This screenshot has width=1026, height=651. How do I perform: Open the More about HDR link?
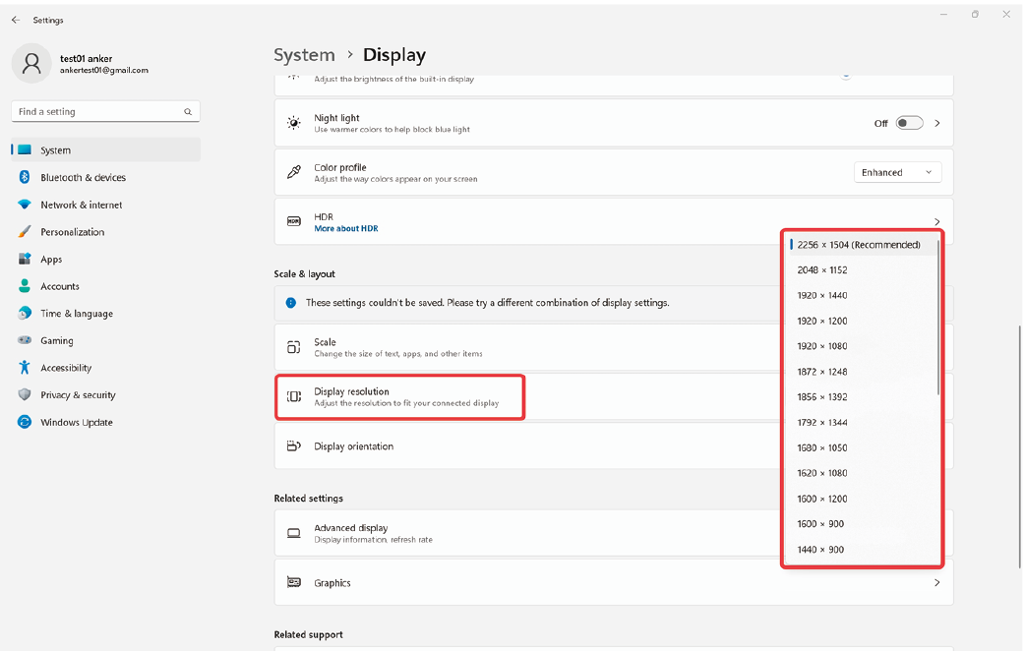pyautogui.click(x=345, y=228)
